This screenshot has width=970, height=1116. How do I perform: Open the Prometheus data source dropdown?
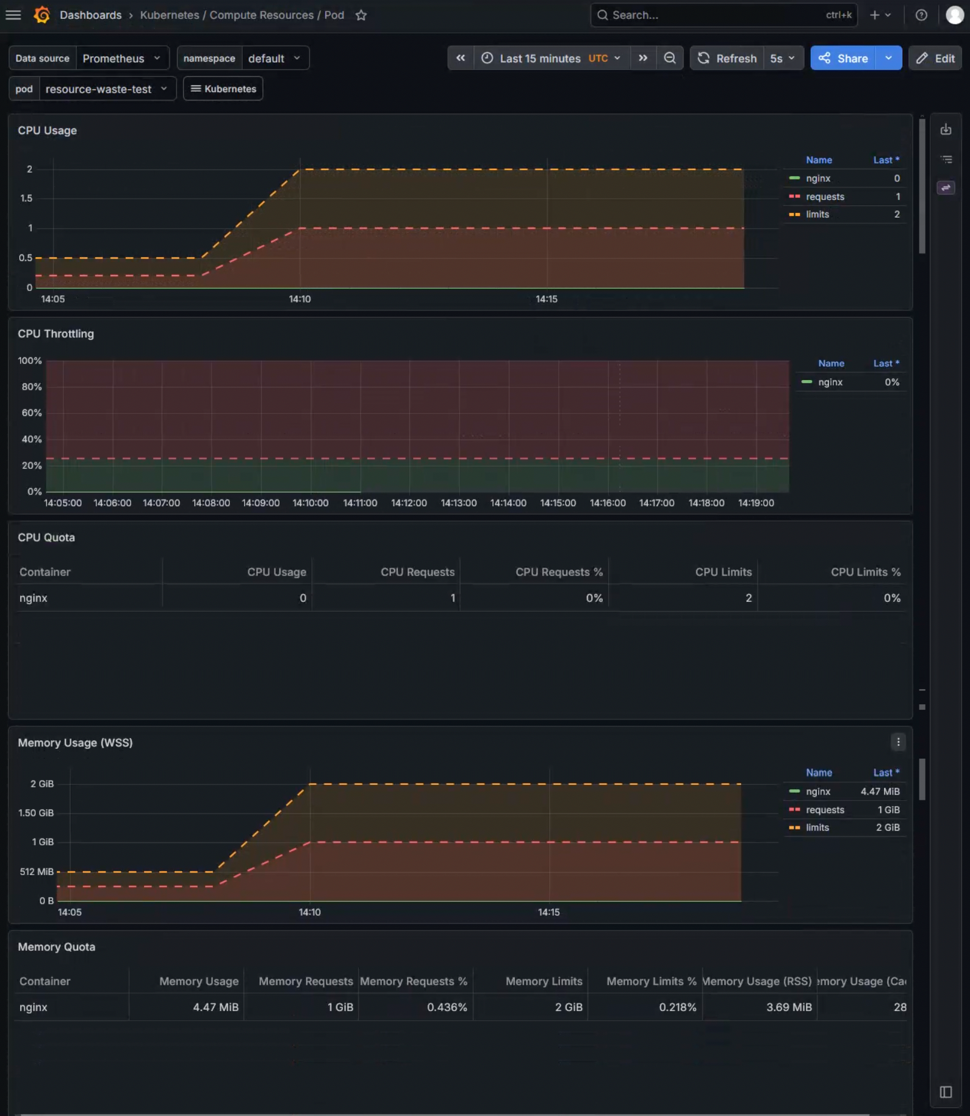click(122, 58)
